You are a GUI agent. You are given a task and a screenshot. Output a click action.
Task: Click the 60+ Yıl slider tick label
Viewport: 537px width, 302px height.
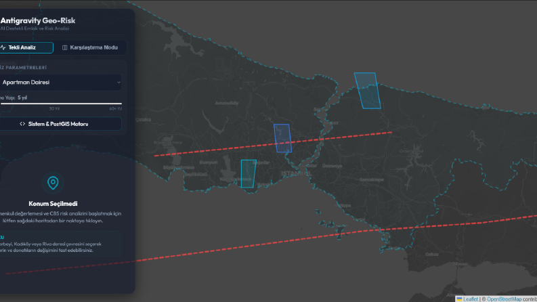[115, 109]
